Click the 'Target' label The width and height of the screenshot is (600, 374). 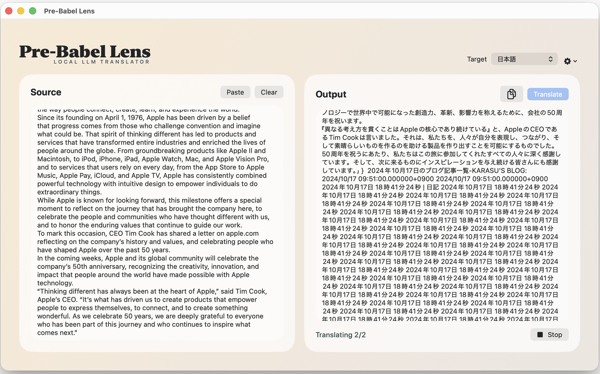tap(477, 59)
